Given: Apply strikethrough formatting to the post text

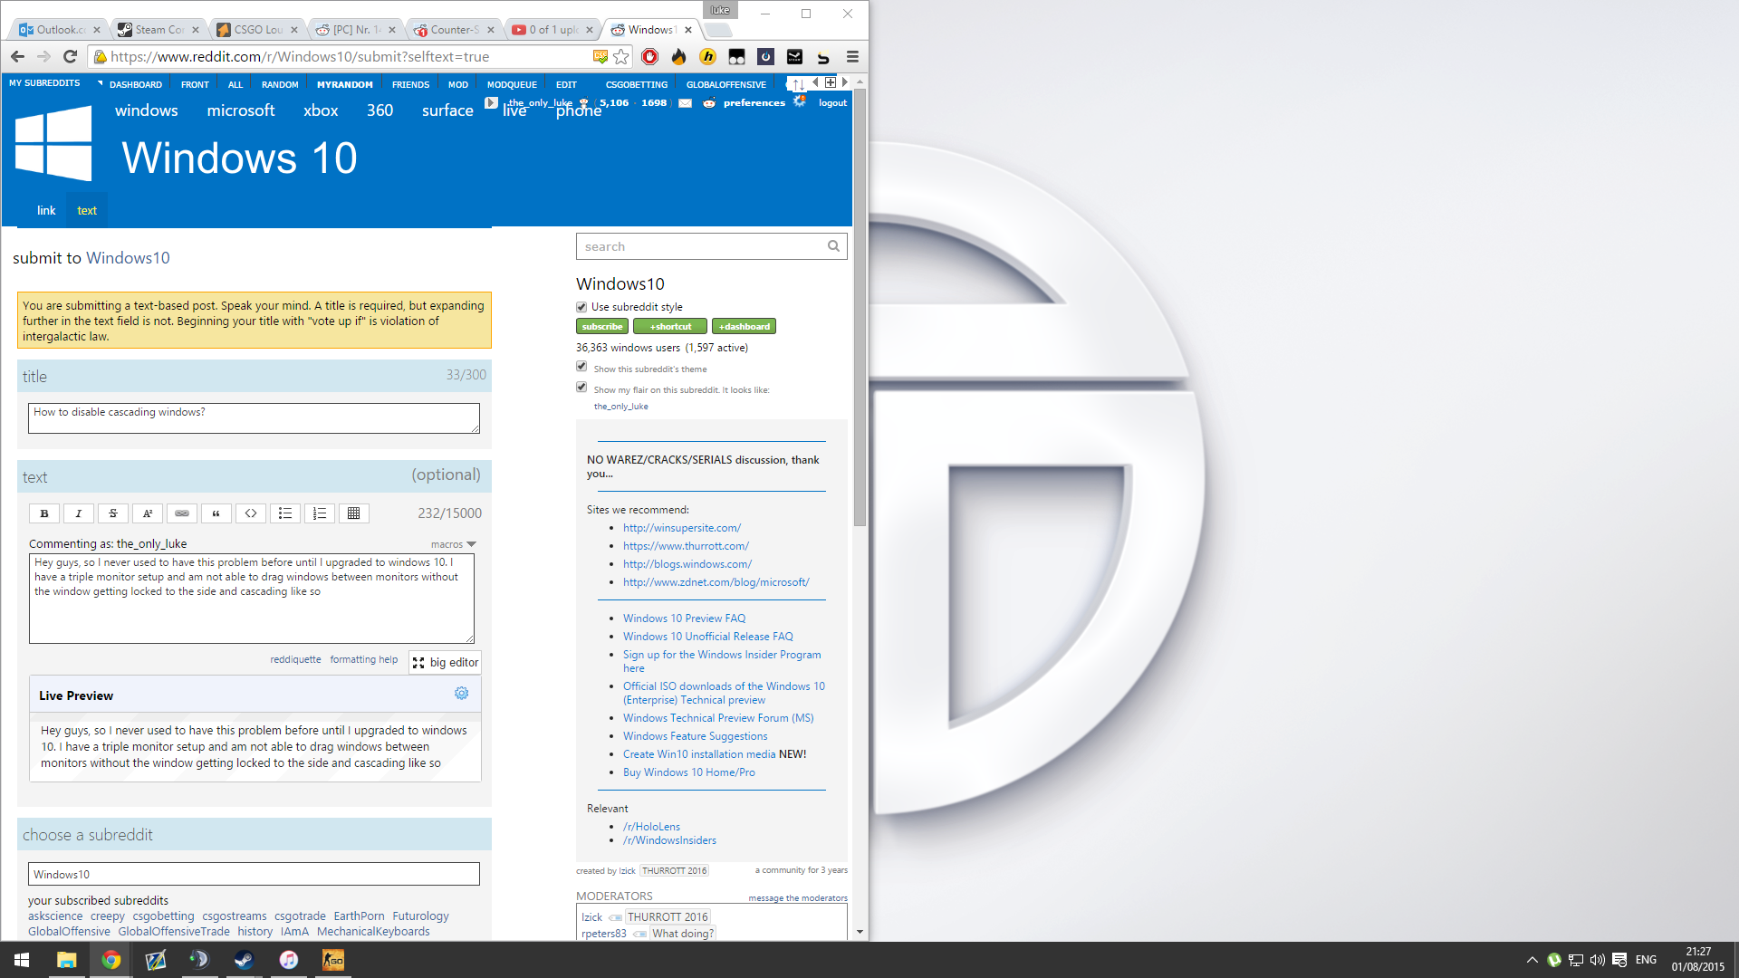Looking at the screenshot, I should [x=112, y=513].
